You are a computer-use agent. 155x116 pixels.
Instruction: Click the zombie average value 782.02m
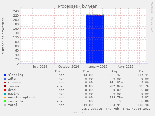[x=116, y=86]
